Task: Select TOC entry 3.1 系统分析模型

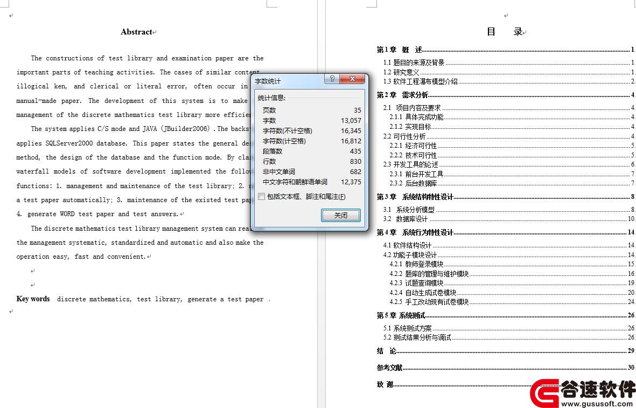Action: tap(509, 210)
